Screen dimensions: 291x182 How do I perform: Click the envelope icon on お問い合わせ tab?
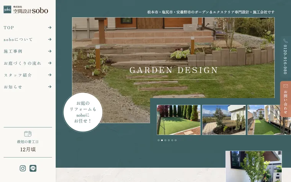pyautogui.click(x=285, y=86)
